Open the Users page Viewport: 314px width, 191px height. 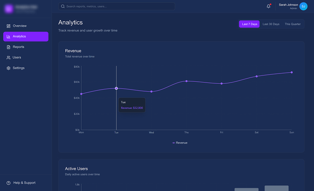[17, 57]
